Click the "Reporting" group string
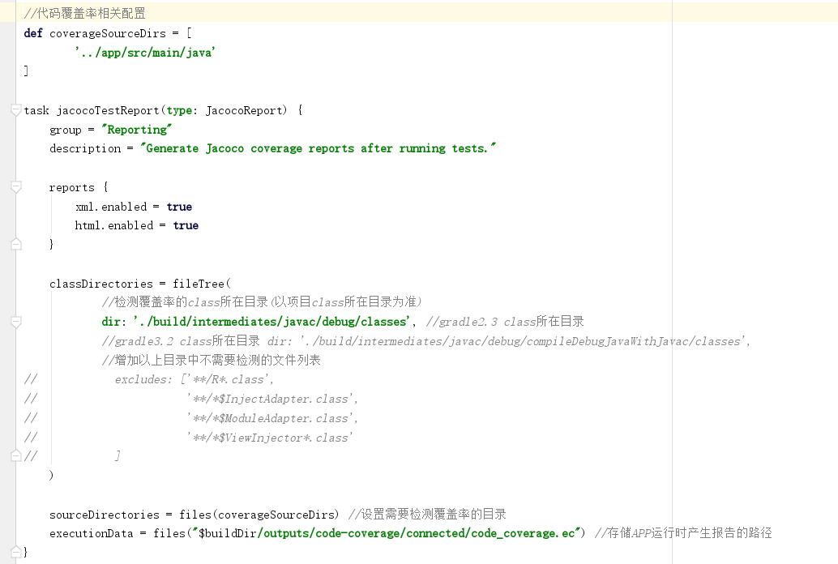 pyautogui.click(x=136, y=129)
